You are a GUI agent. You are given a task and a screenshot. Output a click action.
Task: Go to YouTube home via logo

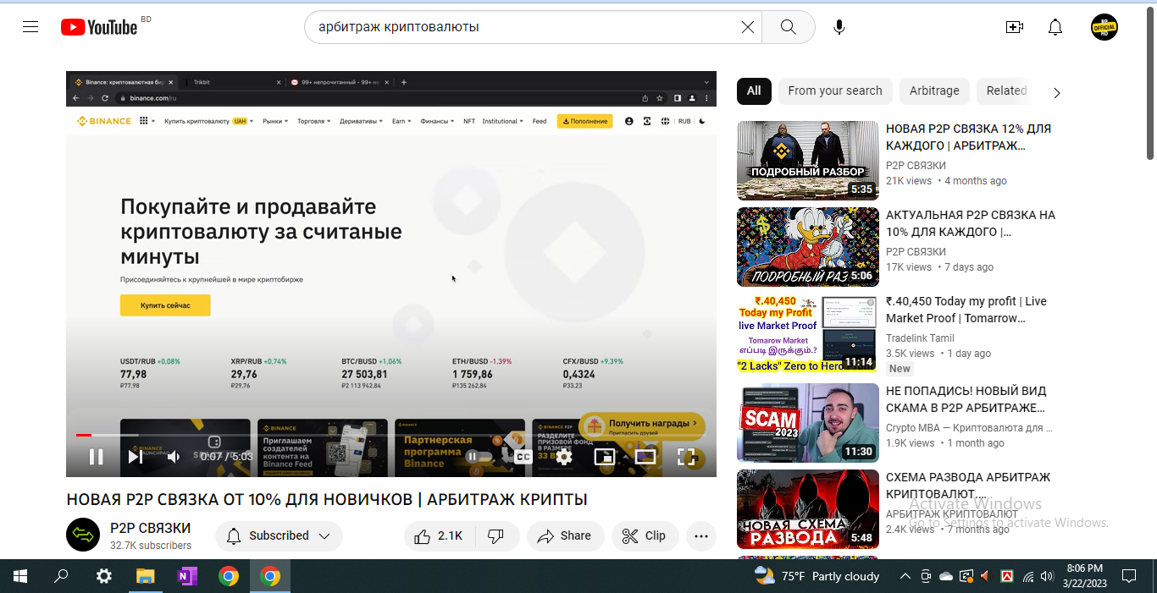tap(99, 27)
